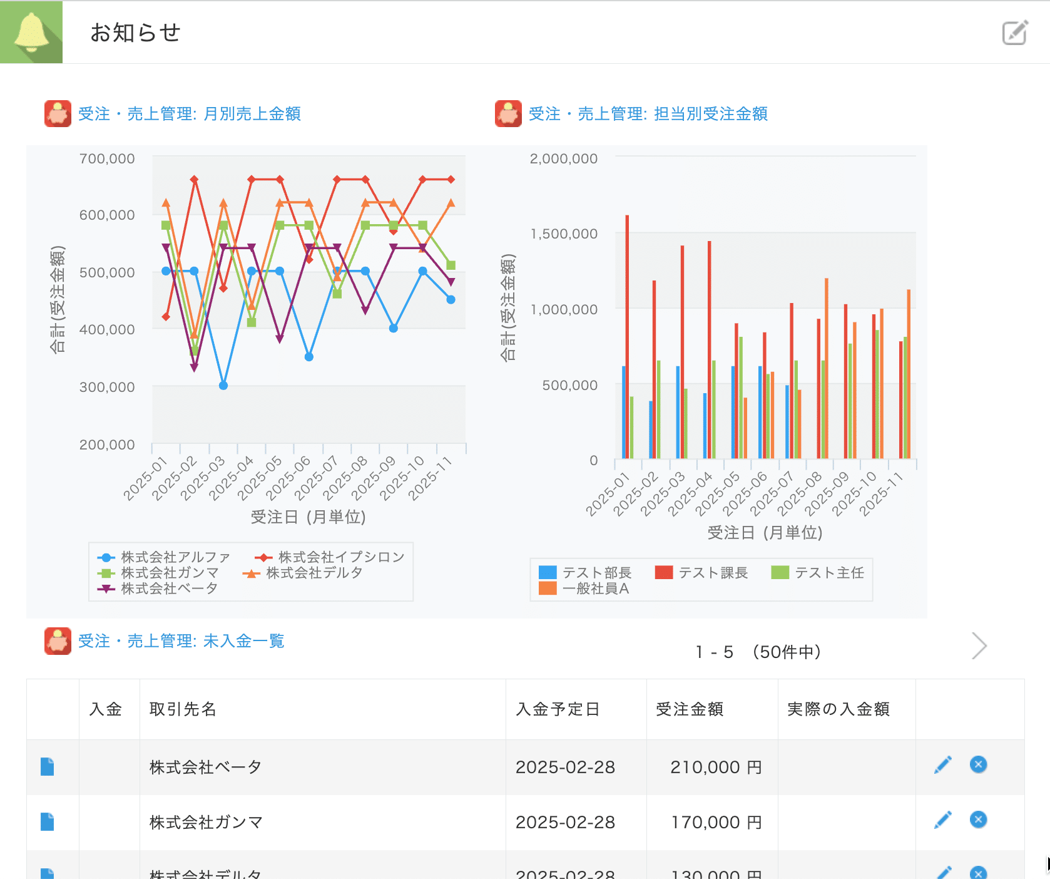Open record details for 株式会社ベータ row
The image size is (1050, 879).
point(48,767)
